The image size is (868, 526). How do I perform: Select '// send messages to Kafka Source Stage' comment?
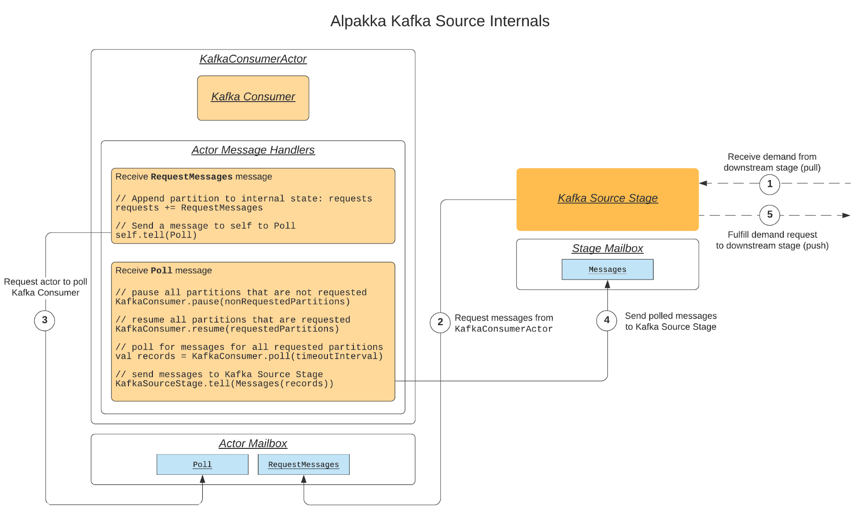pyautogui.click(x=219, y=375)
